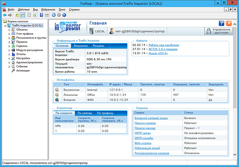Click the Не сконфигурирован status text
This screenshot has height=167, width=239.
(x=199, y=133)
